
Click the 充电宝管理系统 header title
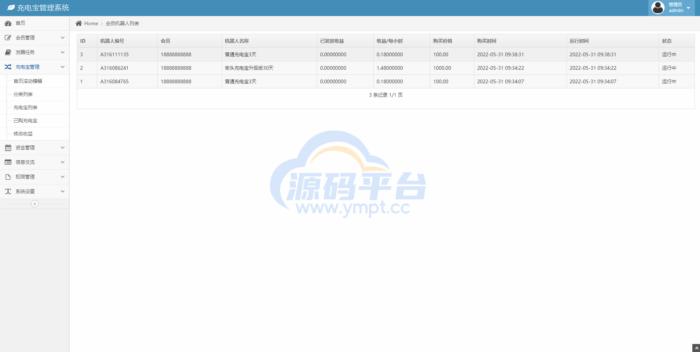43,8
